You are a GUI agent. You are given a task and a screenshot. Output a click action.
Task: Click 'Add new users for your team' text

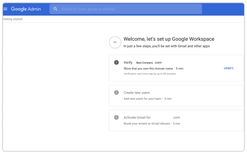point(142,99)
